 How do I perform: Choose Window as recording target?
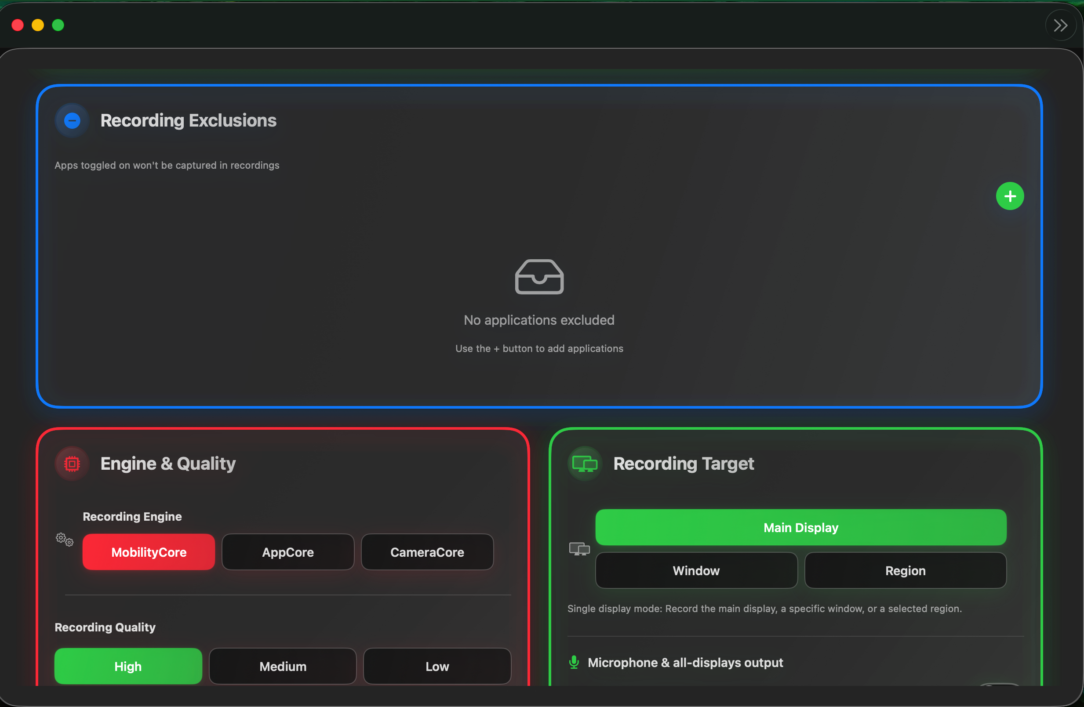[696, 570]
